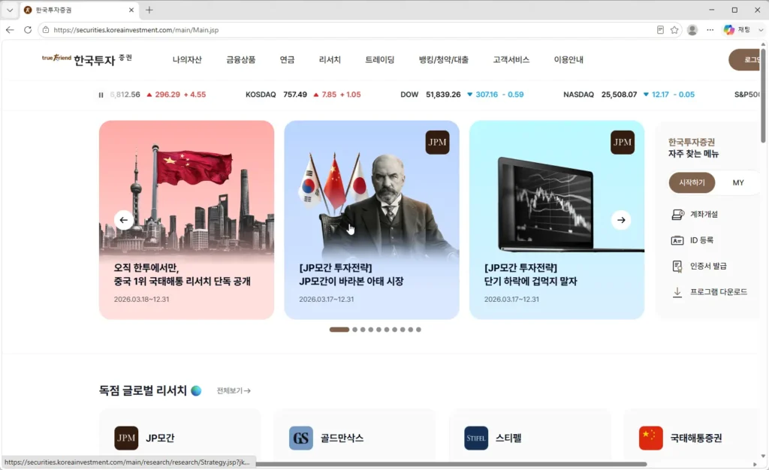Open the browser three-dot settings menu

710,30
